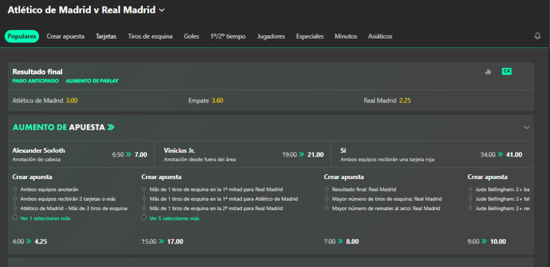Open the Minutos tab
Image resolution: width=550 pixels, height=267 pixels.
346,36
